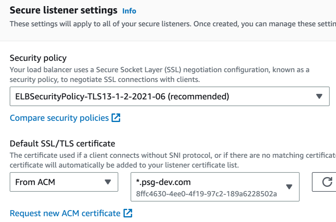Click the external-link icon beside Compare security policies

pos(116,118)
